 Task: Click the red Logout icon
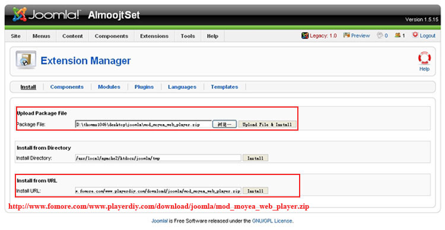pyautogui.click(x=415, y=35)
